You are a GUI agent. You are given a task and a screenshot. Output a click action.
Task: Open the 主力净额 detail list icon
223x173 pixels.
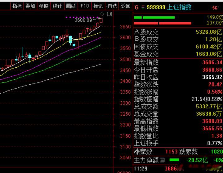162,160
